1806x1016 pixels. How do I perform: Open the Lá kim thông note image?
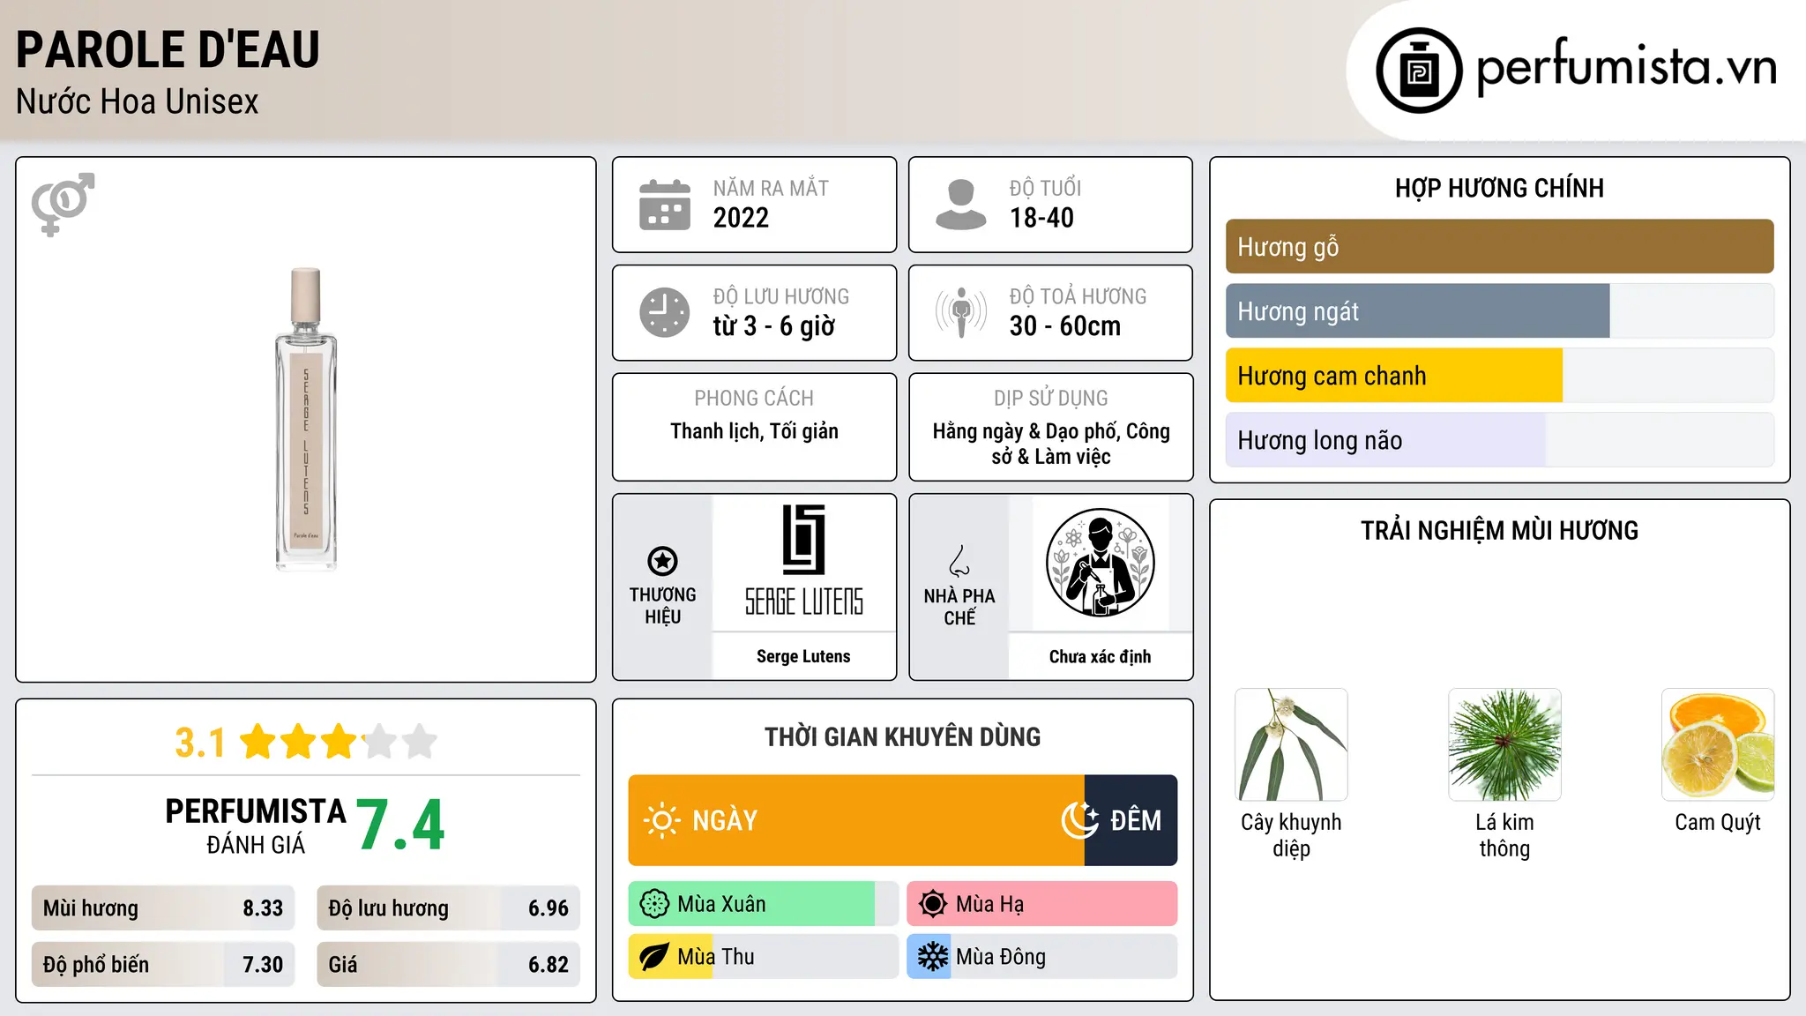(x=1504, y=744)
